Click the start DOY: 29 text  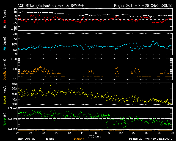(27, 139)
